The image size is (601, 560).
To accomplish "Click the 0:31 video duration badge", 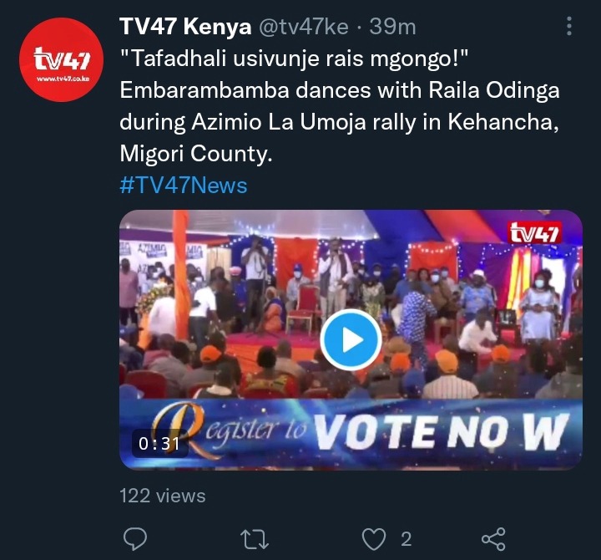I will [159, 443].
